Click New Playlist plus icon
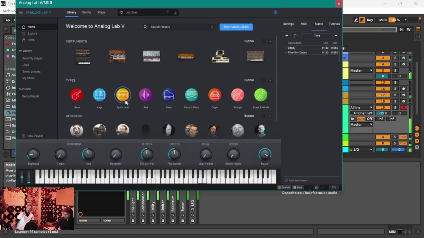 click(24, 136)
